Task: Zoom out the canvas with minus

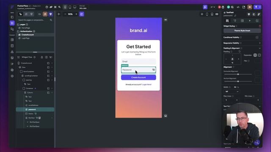Action: tap(65, 14)
